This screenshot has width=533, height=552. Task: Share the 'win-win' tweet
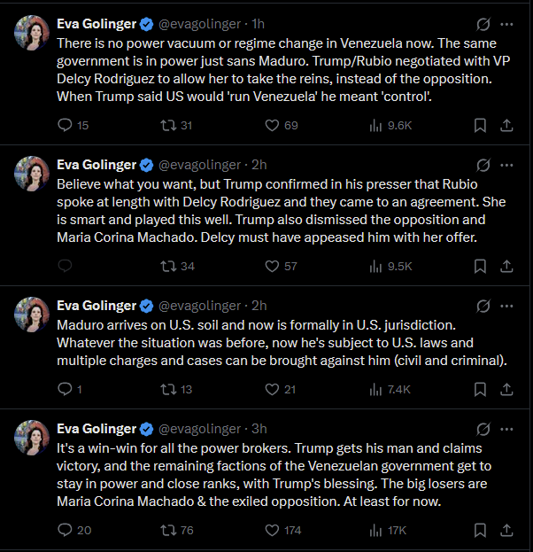(x=506, y=530)
